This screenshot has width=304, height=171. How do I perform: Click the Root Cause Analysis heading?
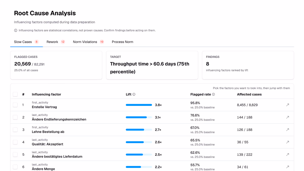click(45, 13)
